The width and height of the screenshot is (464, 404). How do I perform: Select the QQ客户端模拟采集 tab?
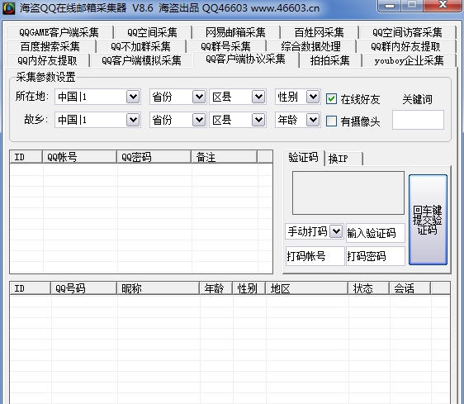[141, 60]
